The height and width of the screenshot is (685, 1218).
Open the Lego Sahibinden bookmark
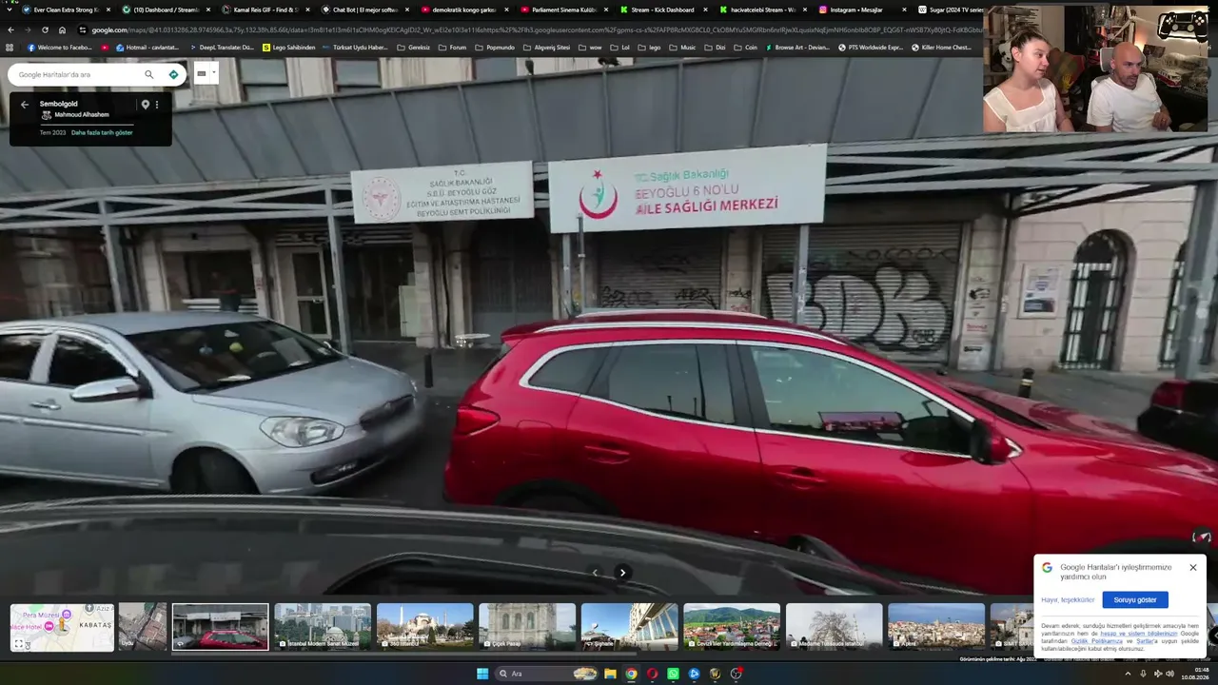point(289,47)
